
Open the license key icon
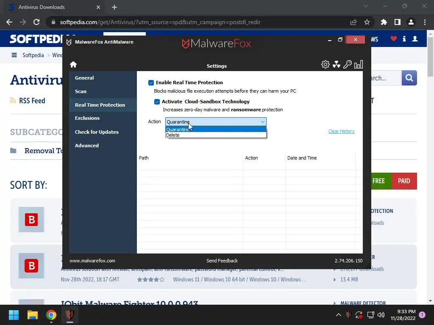click(348, 64)
